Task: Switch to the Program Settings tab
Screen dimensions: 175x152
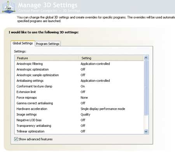Action: click(47, 44)
